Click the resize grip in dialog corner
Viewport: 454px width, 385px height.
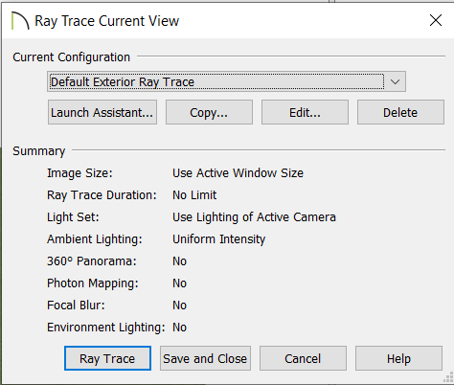[x=448, y=377]
